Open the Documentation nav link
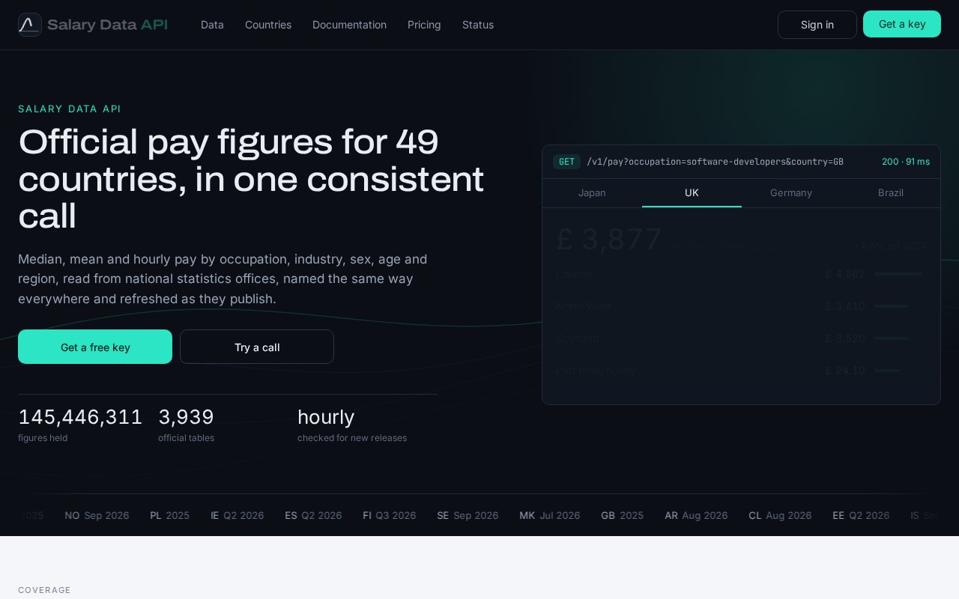The height and width of the screenshot is (599, 959). (349, 25)
